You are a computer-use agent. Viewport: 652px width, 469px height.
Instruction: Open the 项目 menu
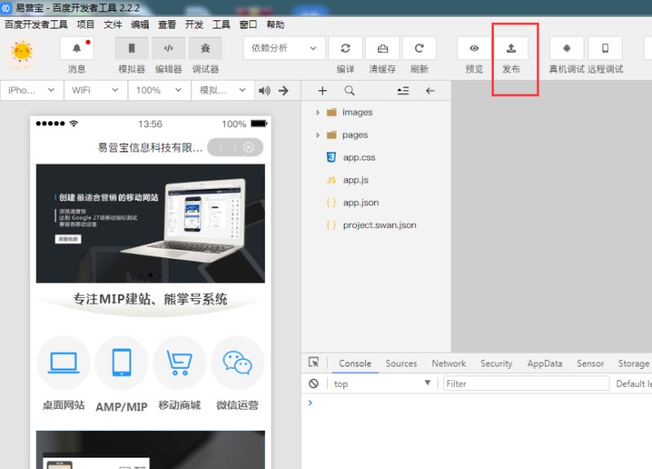pyautogui.click(x=86, y=25)
